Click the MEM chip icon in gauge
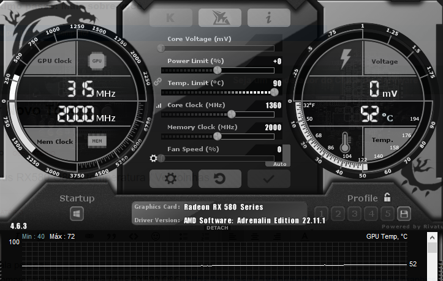Screen dimensions: 443x281 tap(97, 141)
